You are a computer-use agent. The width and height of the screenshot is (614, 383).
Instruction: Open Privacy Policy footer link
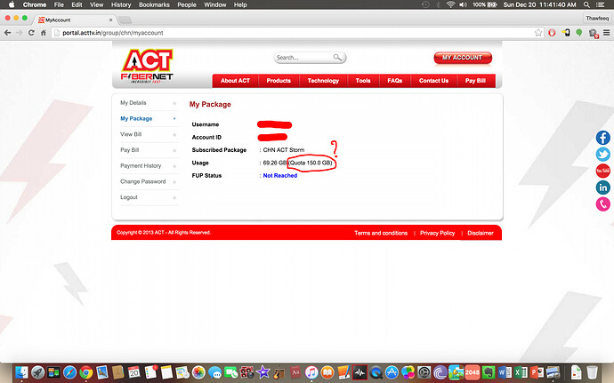pyautogui.click(x=438, y=233)
